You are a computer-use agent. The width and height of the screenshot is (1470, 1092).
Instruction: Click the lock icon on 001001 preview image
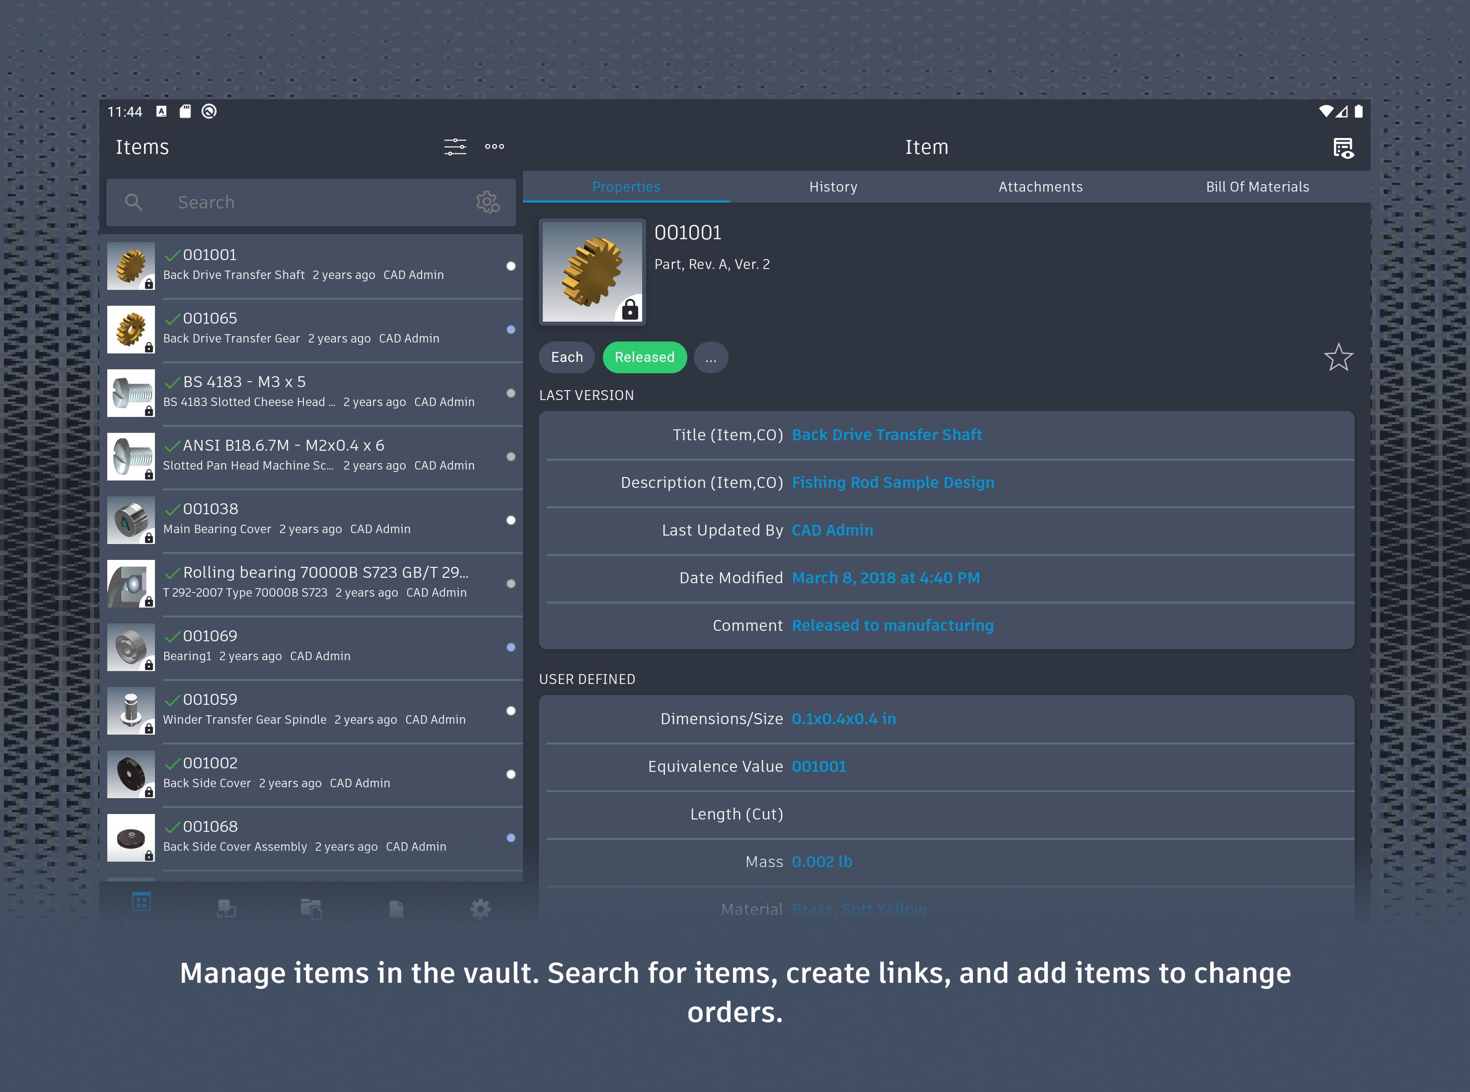point(630,309)
